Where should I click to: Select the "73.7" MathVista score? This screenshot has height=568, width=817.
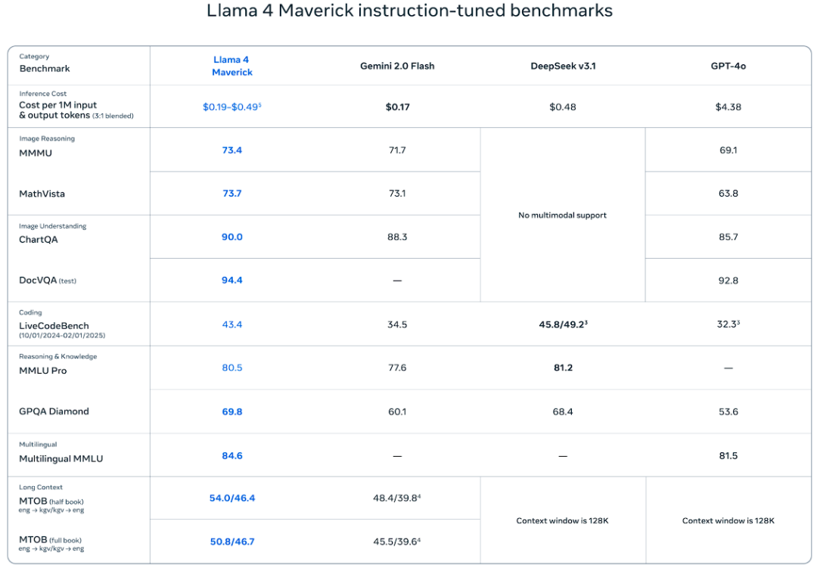(232, 194)
